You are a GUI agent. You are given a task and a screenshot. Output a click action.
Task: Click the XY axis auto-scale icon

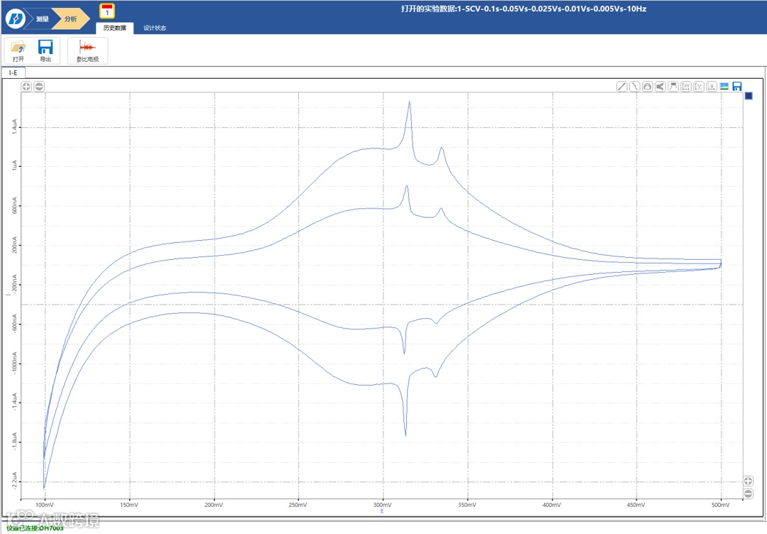click(686, 87)
